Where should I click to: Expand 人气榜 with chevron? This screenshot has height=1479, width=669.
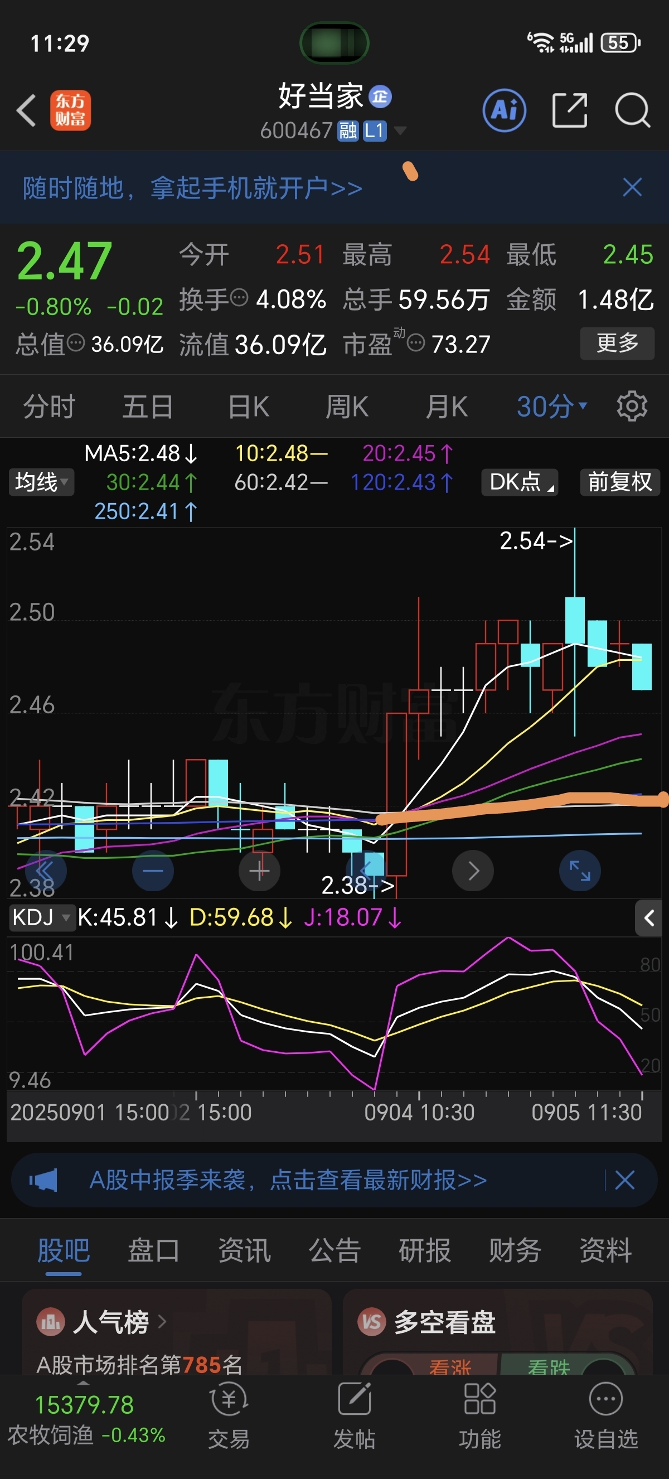coord(162,1322)
